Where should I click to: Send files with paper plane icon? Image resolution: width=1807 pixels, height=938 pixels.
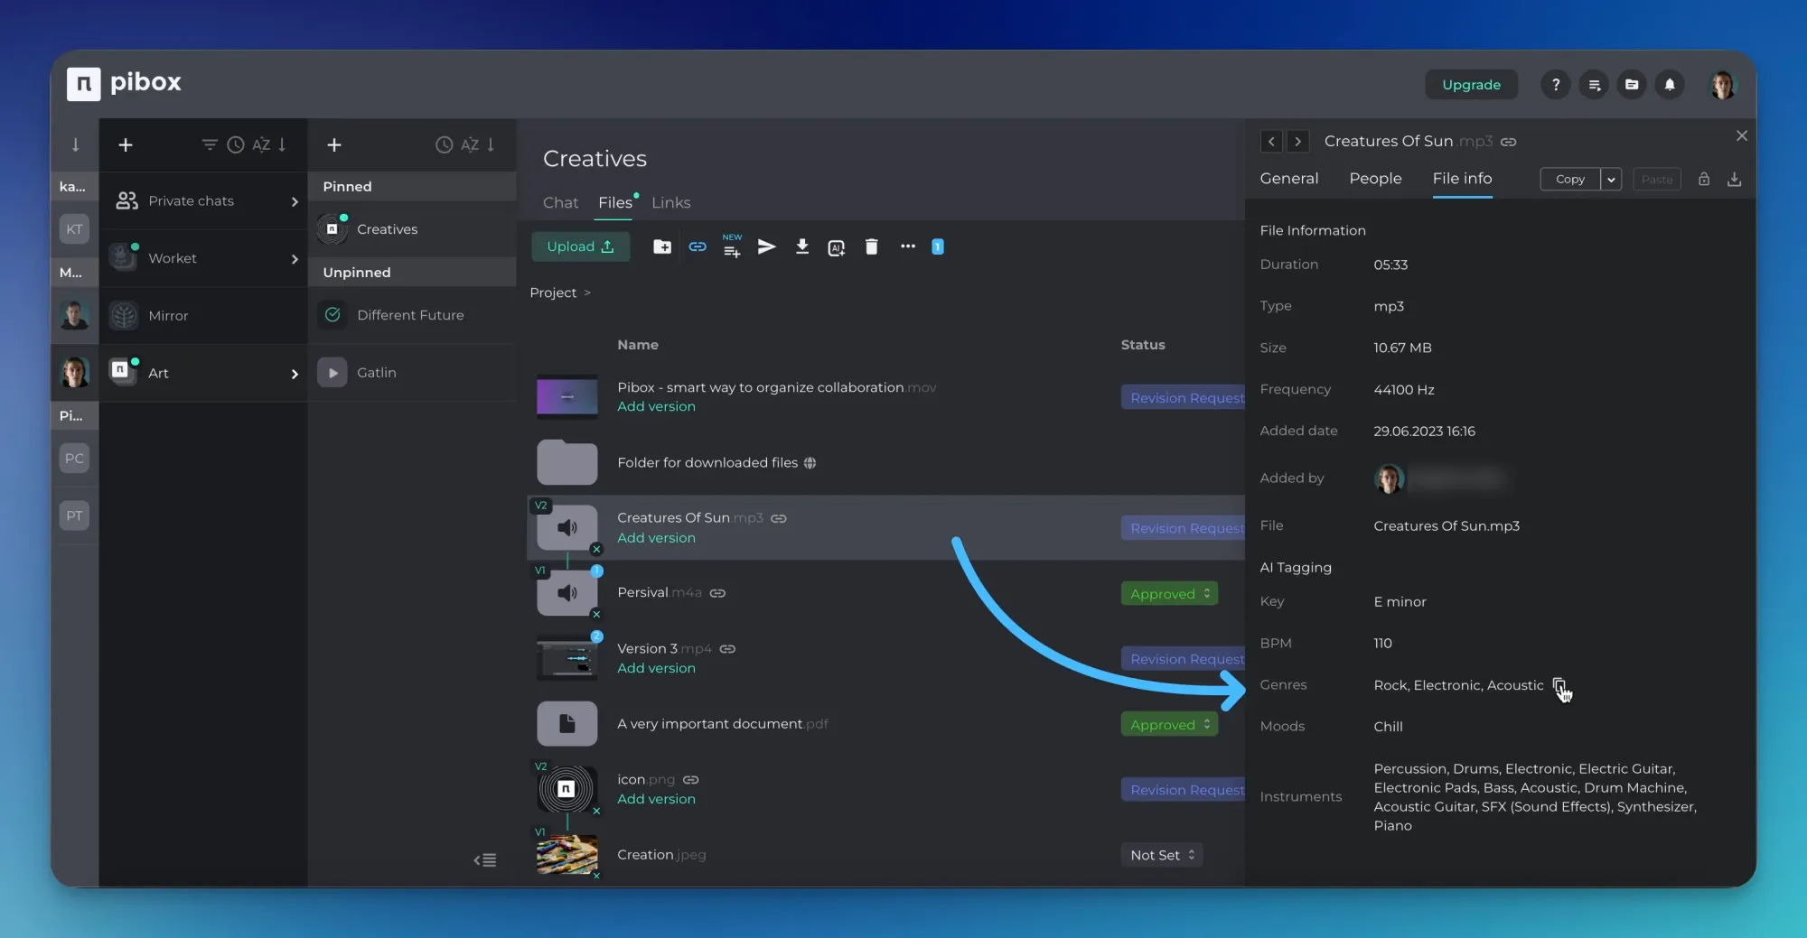766,246
